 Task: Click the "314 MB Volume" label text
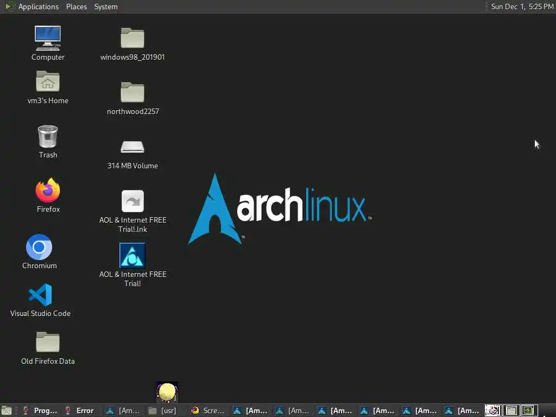[x=132, y=166]
